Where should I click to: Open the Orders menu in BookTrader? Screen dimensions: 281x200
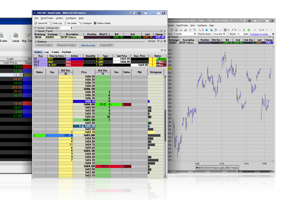click(59, 18)
